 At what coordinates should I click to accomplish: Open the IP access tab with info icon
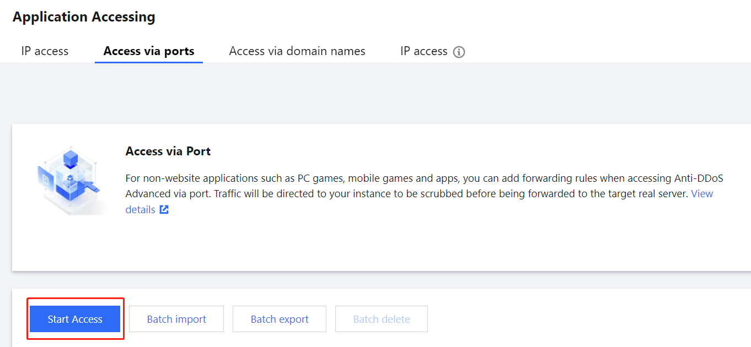423,51
